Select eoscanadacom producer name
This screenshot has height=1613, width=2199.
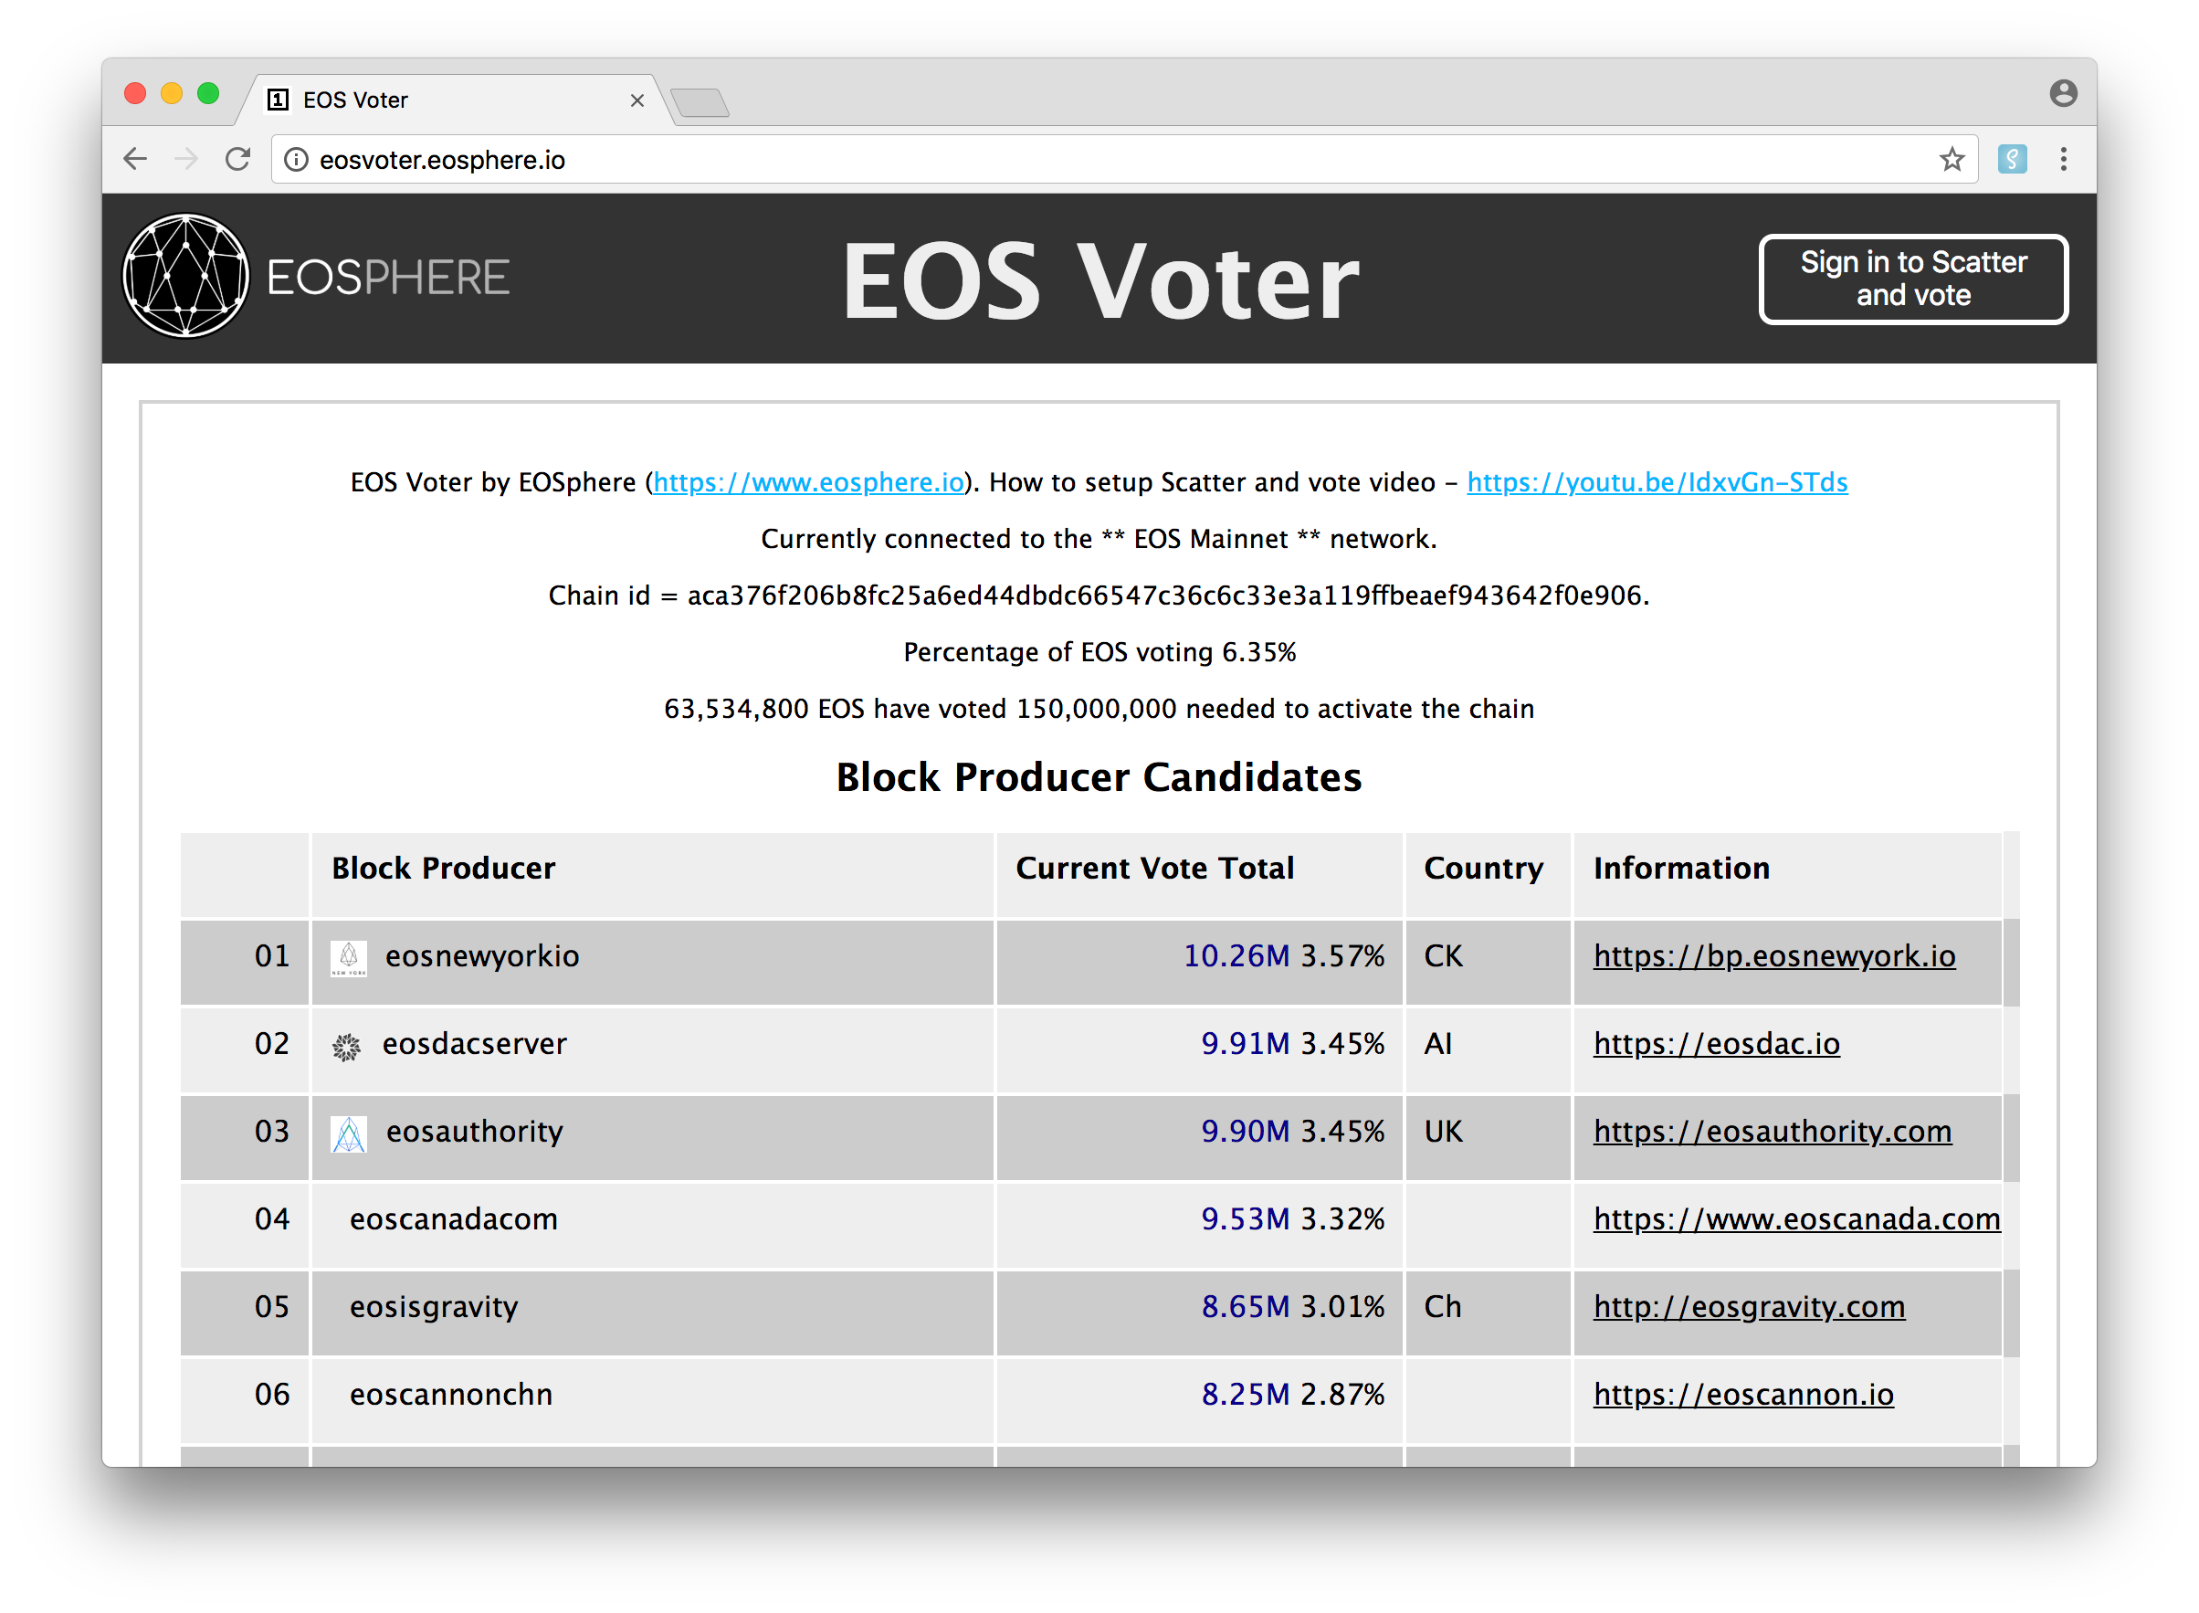(454, 1219)
